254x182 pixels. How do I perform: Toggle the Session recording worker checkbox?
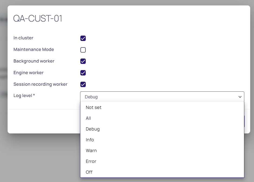click(x=83, y=84)
